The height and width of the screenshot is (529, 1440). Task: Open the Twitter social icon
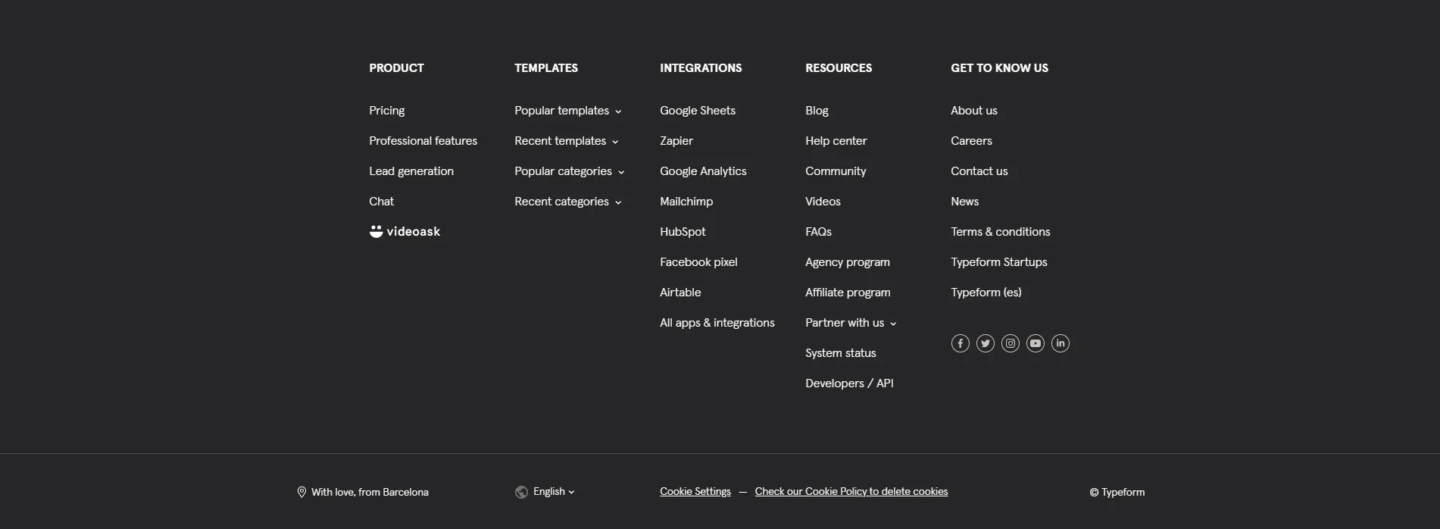click(985, 343)
